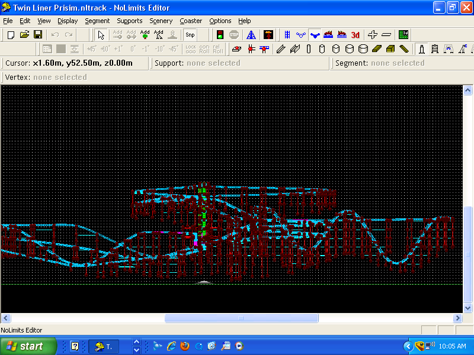This screenshot has height=355, width=474.
Task: Open the Display menu
Action: [68, 21]
